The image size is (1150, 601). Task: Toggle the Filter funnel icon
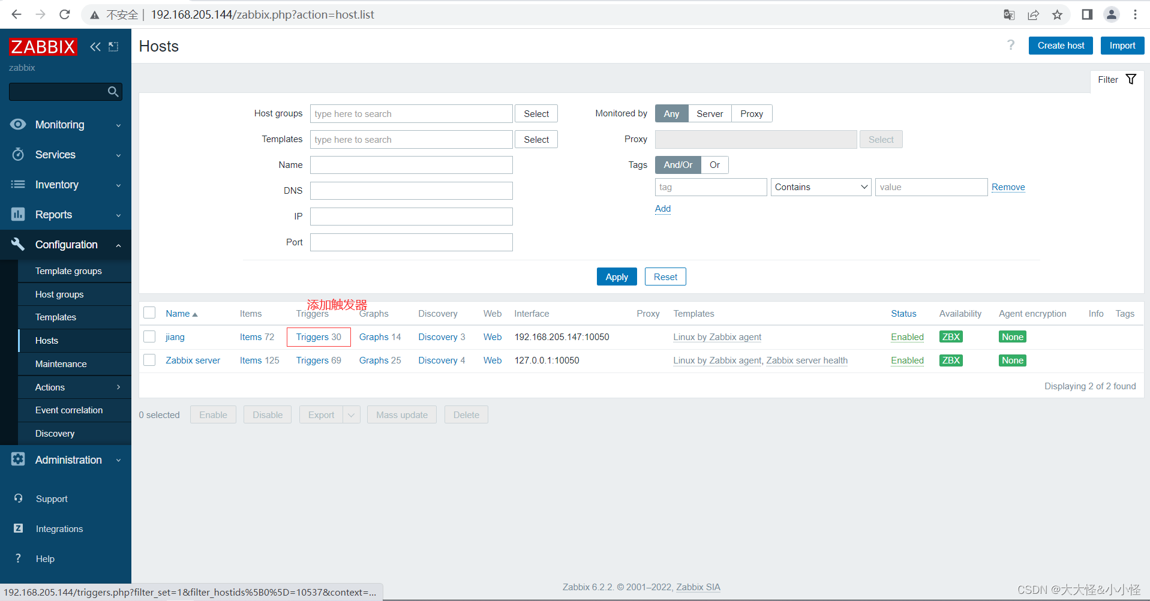coord(1131,79)
